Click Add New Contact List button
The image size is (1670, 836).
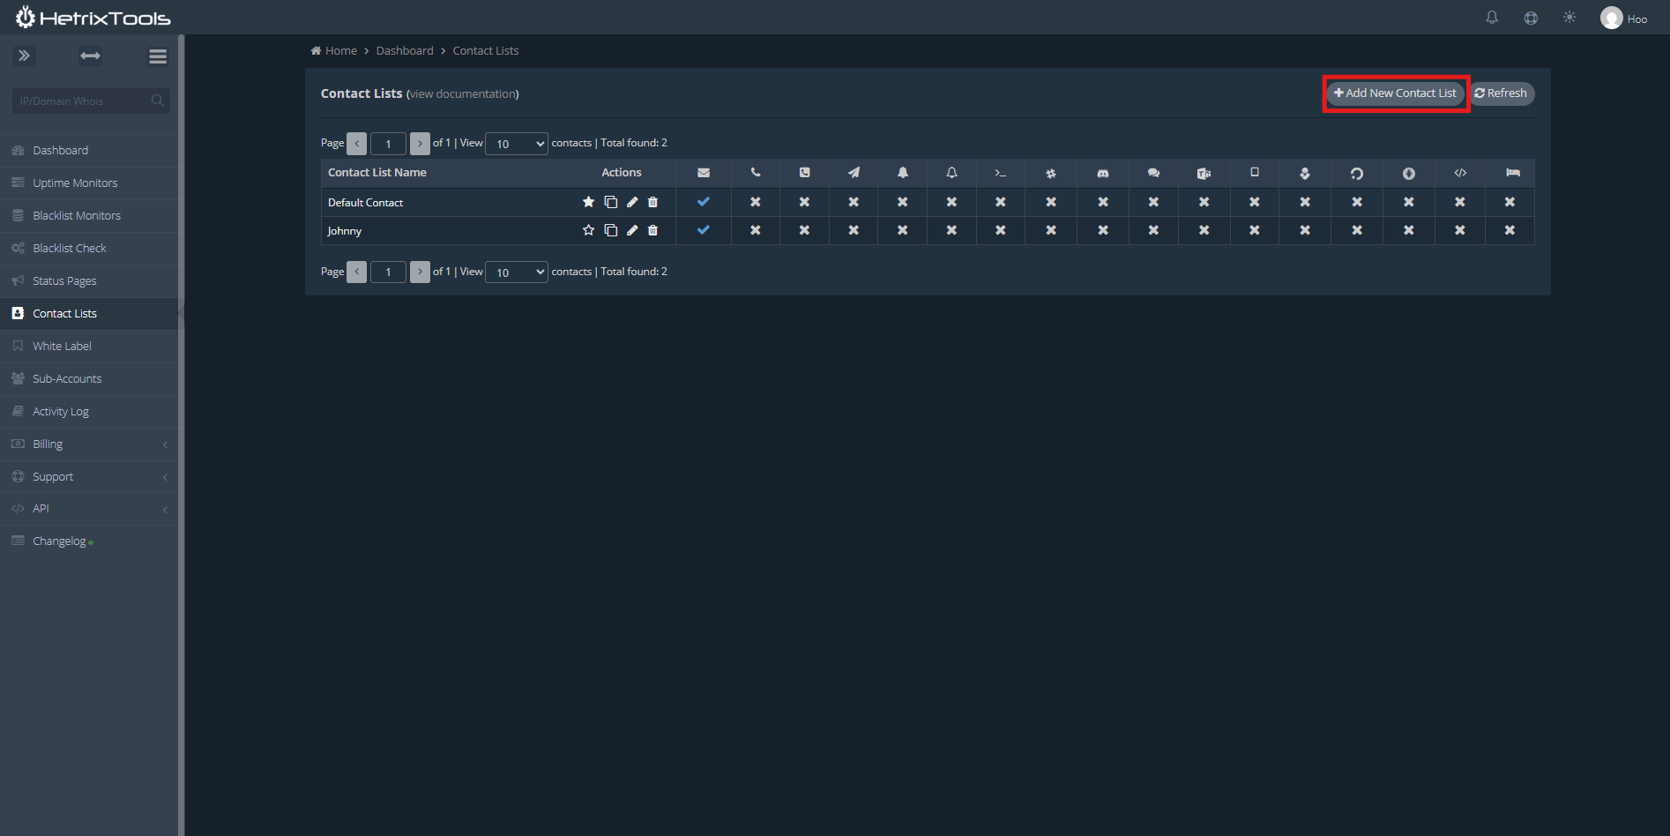tap(1395, 93)
